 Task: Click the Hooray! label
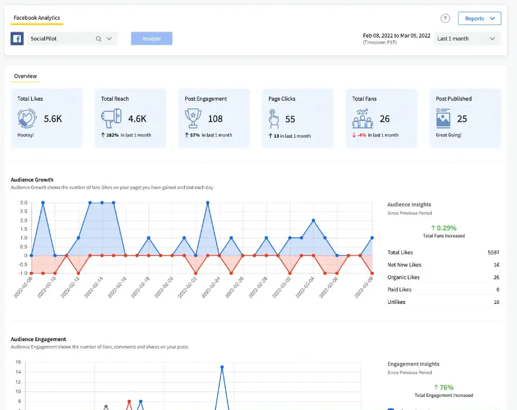click(26, 135)
